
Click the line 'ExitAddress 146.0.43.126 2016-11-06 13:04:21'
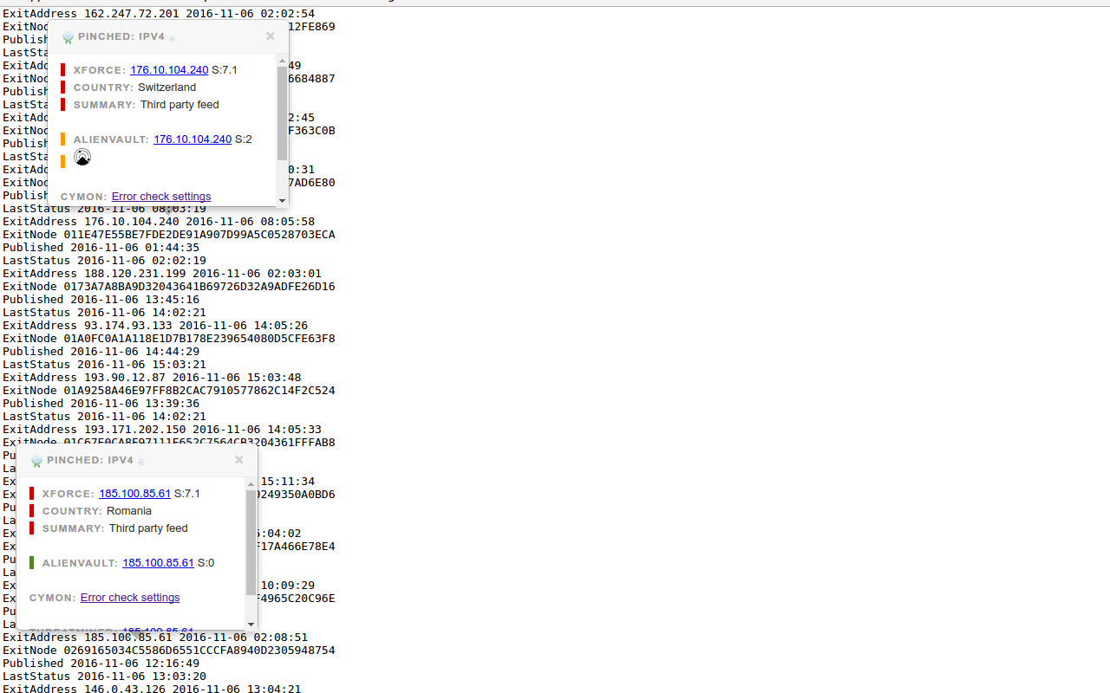click(x=152, y=689)
